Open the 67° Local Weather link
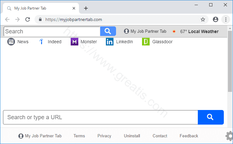The image size is (233, 144). tap(199, 31)
